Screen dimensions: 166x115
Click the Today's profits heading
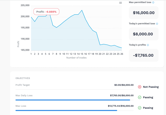[x=137, y=45]
